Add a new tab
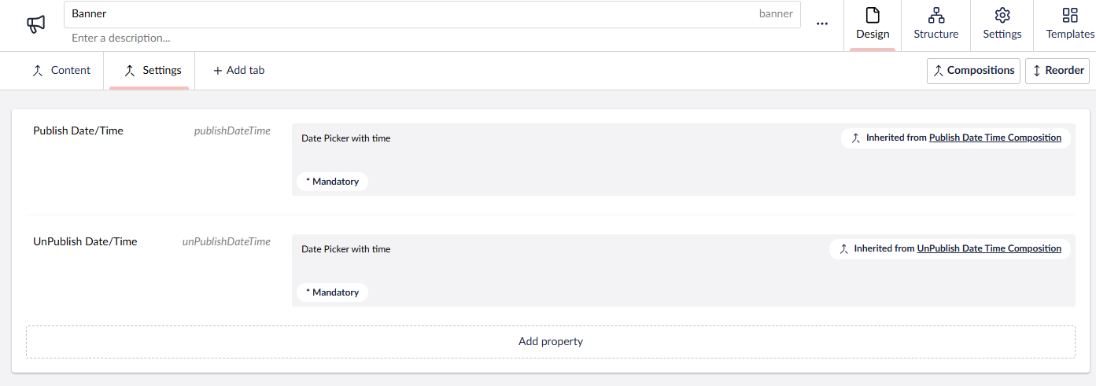Screen dimensions: 1096x386 239,71
